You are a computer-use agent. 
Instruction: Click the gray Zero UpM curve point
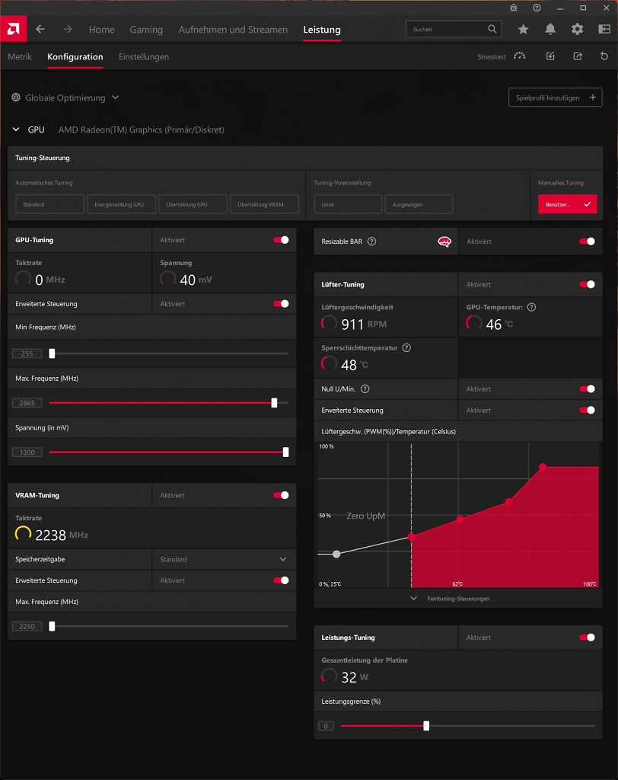click(x=336, y=555)
